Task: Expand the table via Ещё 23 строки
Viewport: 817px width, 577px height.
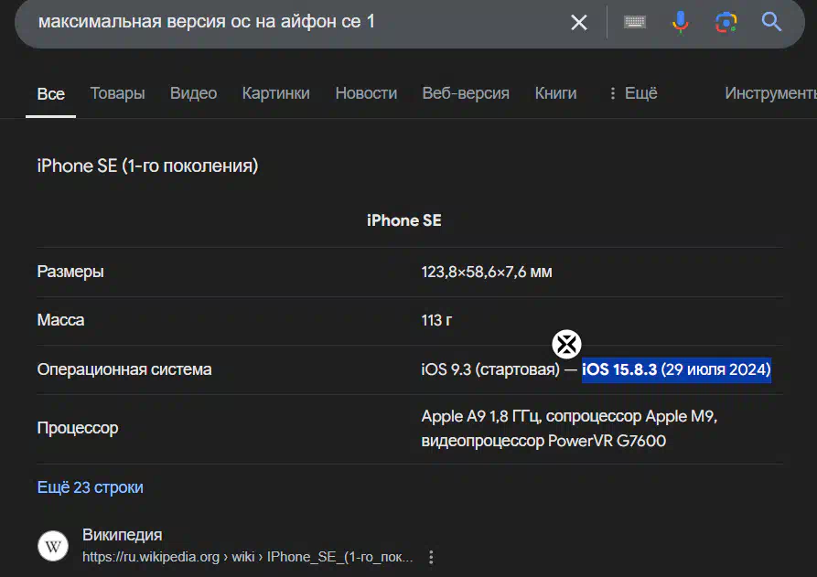Action: click(x=91, y=487)
